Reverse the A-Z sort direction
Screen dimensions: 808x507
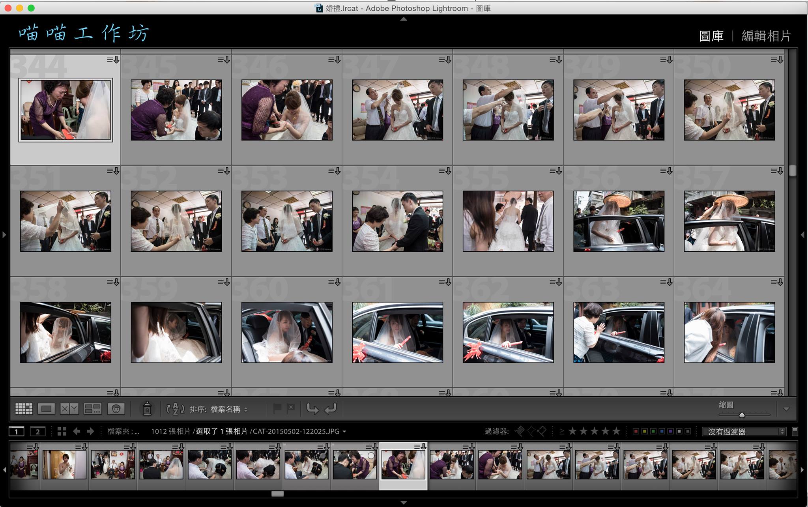175,409
